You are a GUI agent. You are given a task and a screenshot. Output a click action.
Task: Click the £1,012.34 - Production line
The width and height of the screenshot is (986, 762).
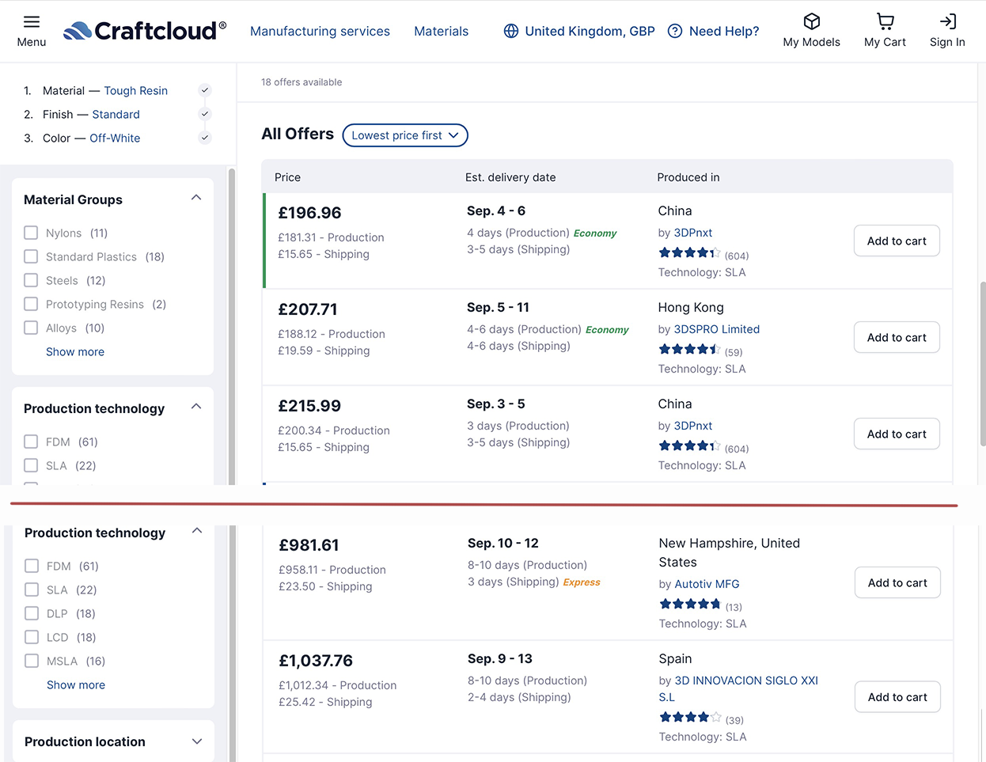pos(338,685)
